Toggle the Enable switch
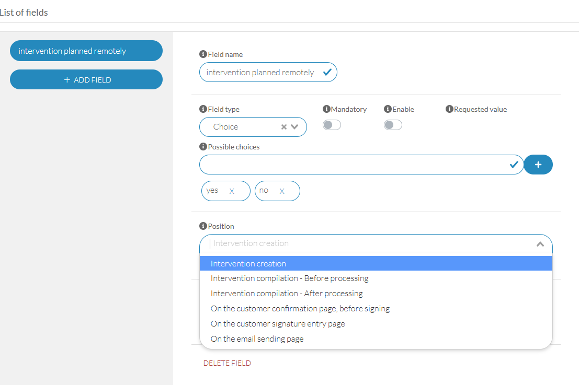Screen dimensions: 579x385 click(393, 125)
